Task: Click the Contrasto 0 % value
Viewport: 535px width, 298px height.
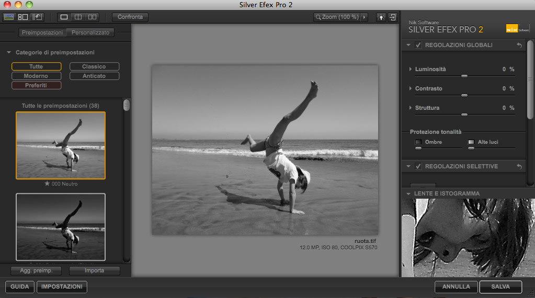Action: [x=508, y=88]
